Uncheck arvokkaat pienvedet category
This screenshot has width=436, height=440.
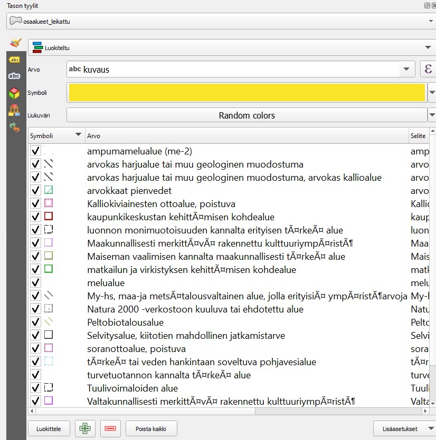35,190
